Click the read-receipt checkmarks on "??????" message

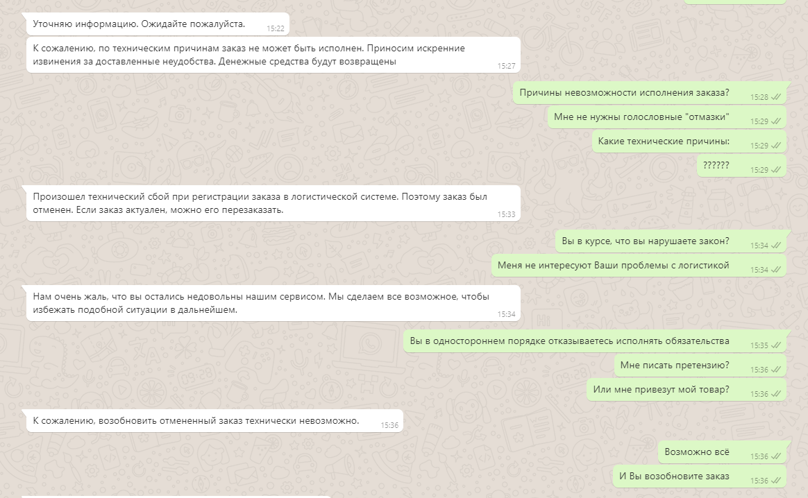click(x=776, y=170)
